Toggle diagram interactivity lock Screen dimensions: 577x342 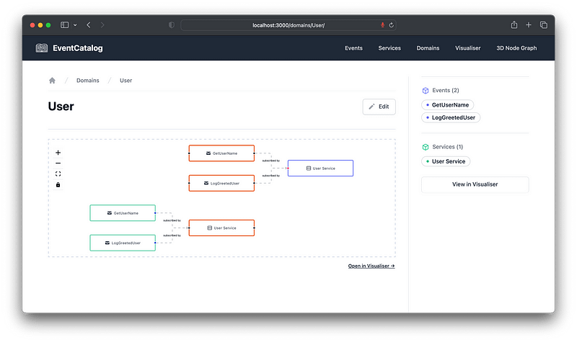(x=58, y=185)
